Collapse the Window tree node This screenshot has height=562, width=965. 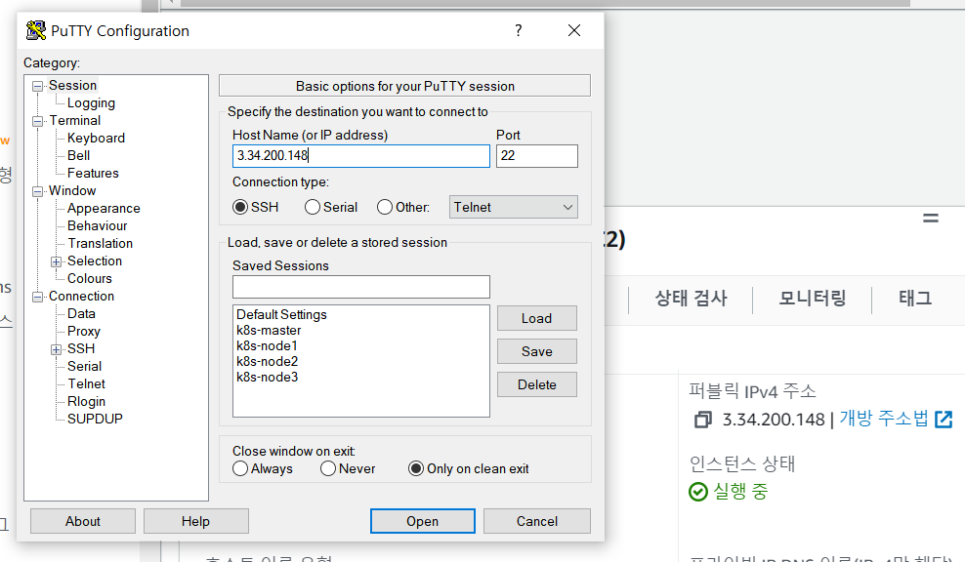(37, 191)
